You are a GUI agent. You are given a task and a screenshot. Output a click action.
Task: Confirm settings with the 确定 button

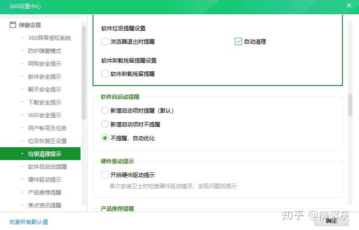pyautogui.click(x=331, y=221)
